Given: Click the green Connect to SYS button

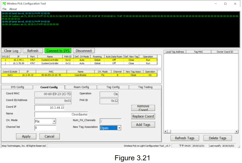Looking at the screenshot, I should tap(58, 51).
